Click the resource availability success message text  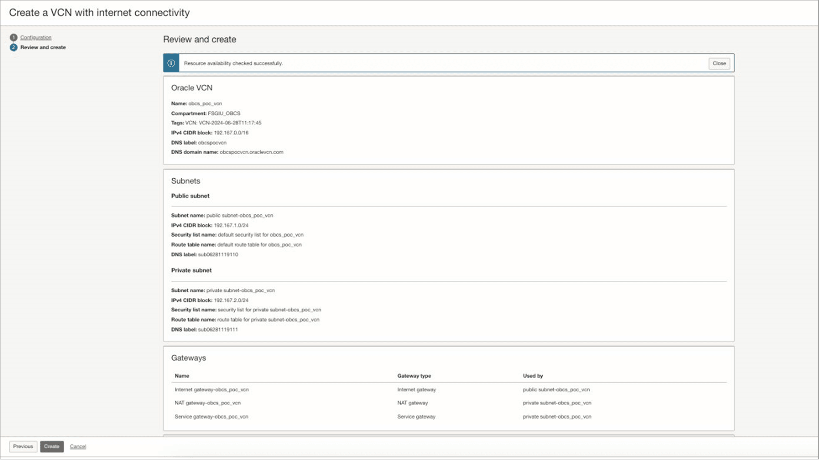pos(233,63)
